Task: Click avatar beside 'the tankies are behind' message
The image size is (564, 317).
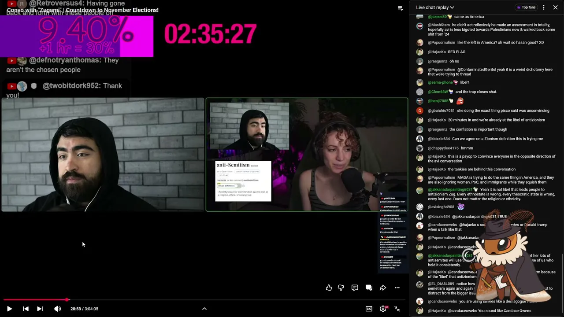Action: click(420, 169)
